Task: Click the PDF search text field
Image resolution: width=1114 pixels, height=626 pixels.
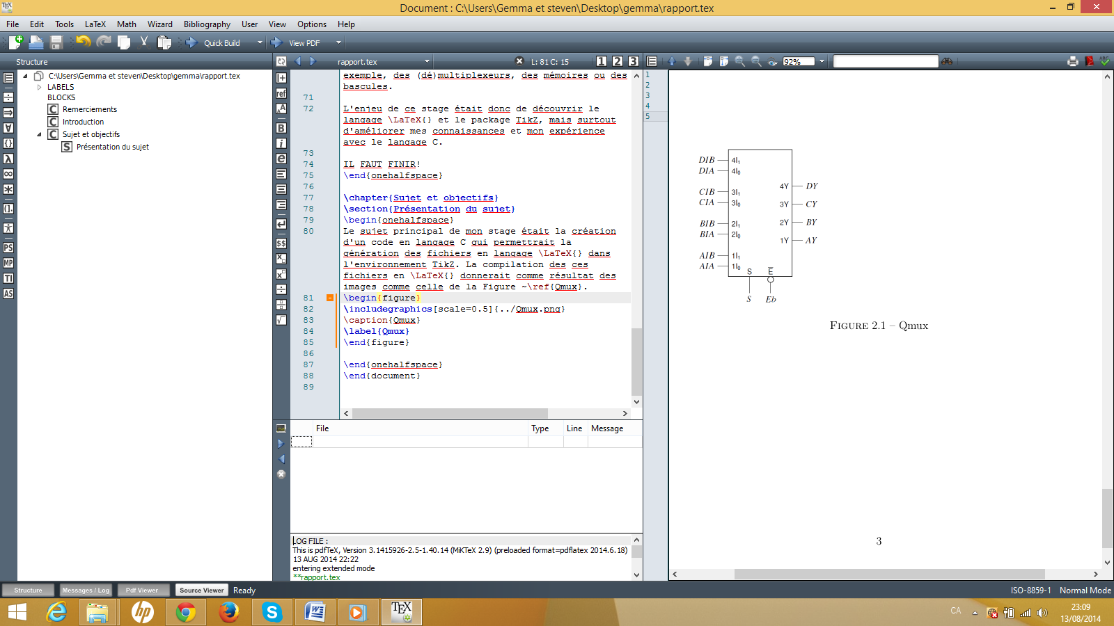Action: 886,61
